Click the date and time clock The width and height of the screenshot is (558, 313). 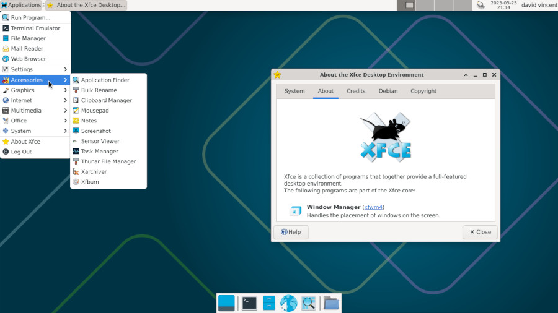click(503, 5)
